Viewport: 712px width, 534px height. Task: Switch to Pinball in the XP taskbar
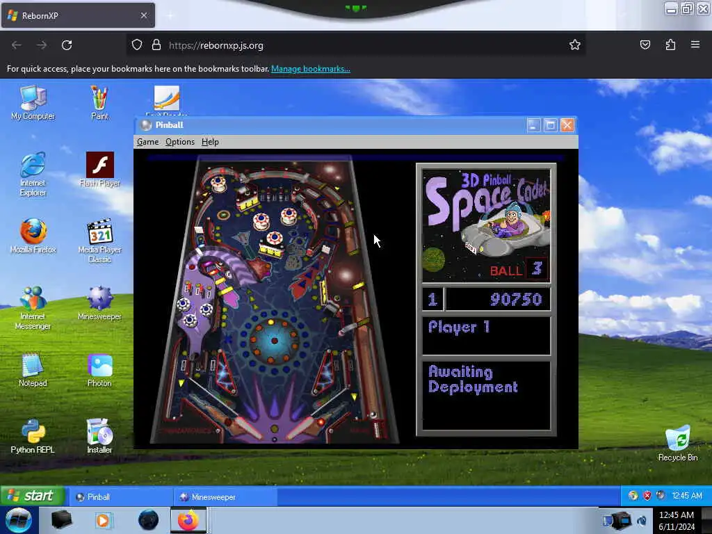121,496
